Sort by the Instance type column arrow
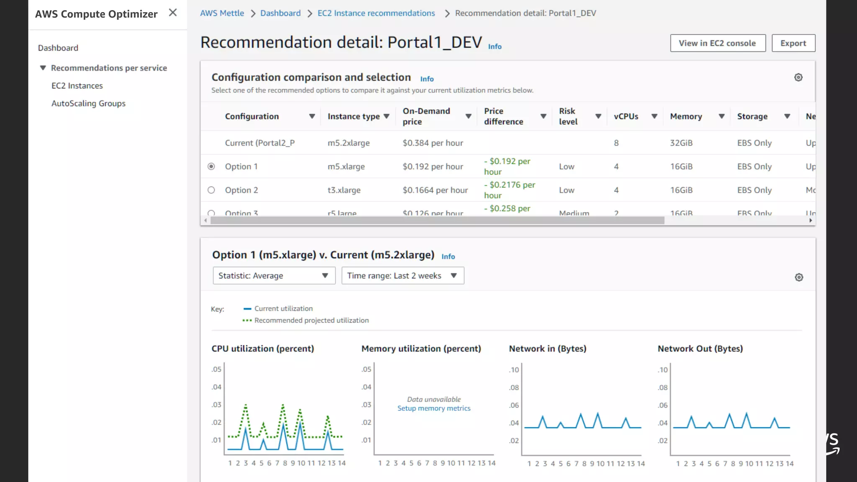This screenshot has height=482, width=857. 386,116
